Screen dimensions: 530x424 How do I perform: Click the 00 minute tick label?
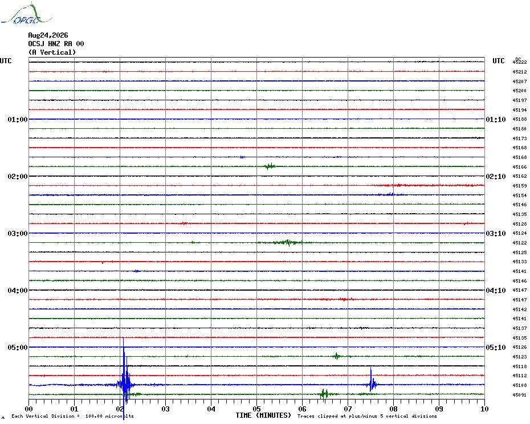(28, 409)
